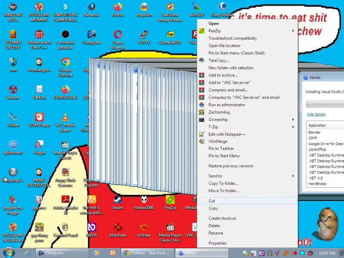The image size is (344, 258).
Task: Click Hide details link in Ninite
Action: [316, 114]
